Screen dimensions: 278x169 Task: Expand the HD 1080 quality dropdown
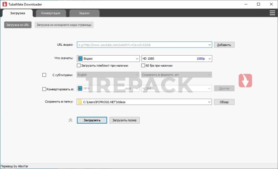point(210,59)
